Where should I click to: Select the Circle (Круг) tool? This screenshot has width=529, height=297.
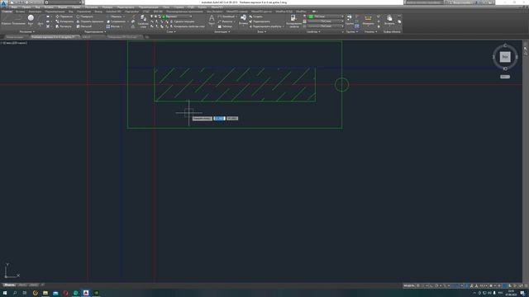coord(31,20)
